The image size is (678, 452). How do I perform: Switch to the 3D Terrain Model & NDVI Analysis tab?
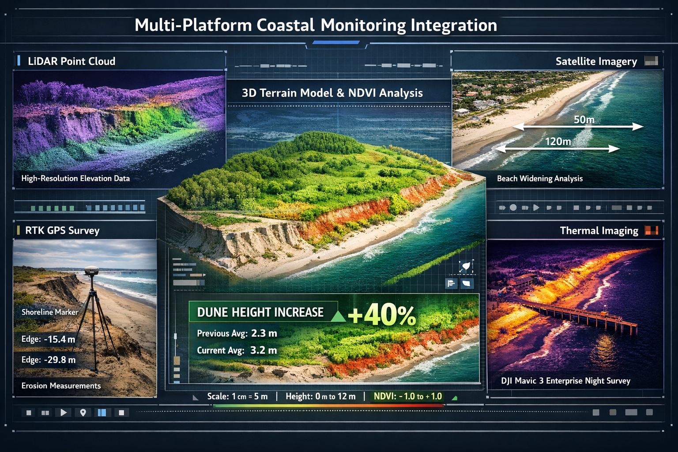point(331,93)
